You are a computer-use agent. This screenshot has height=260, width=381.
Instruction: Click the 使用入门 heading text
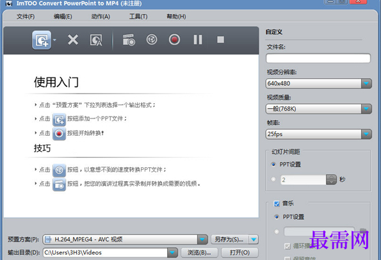(56, 82)
